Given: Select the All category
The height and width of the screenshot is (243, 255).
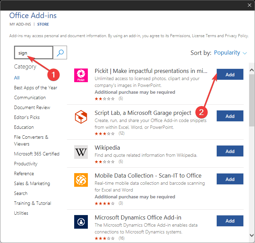Looking at the screenshot, I should 17,78.
